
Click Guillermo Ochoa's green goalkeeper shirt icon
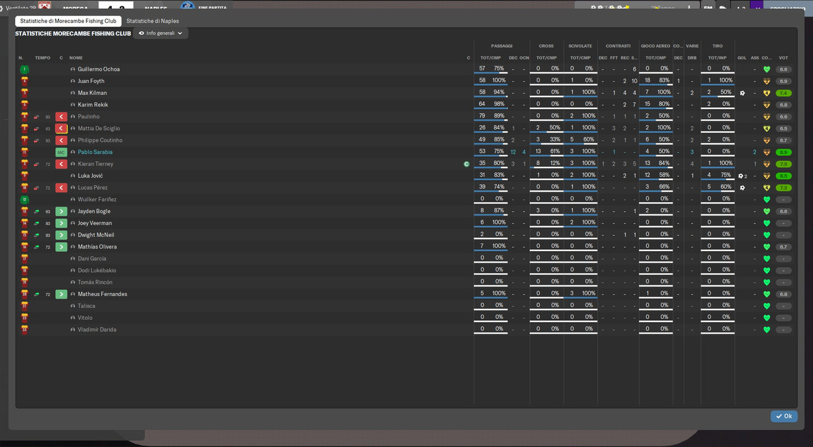click(x=24, y=69)
